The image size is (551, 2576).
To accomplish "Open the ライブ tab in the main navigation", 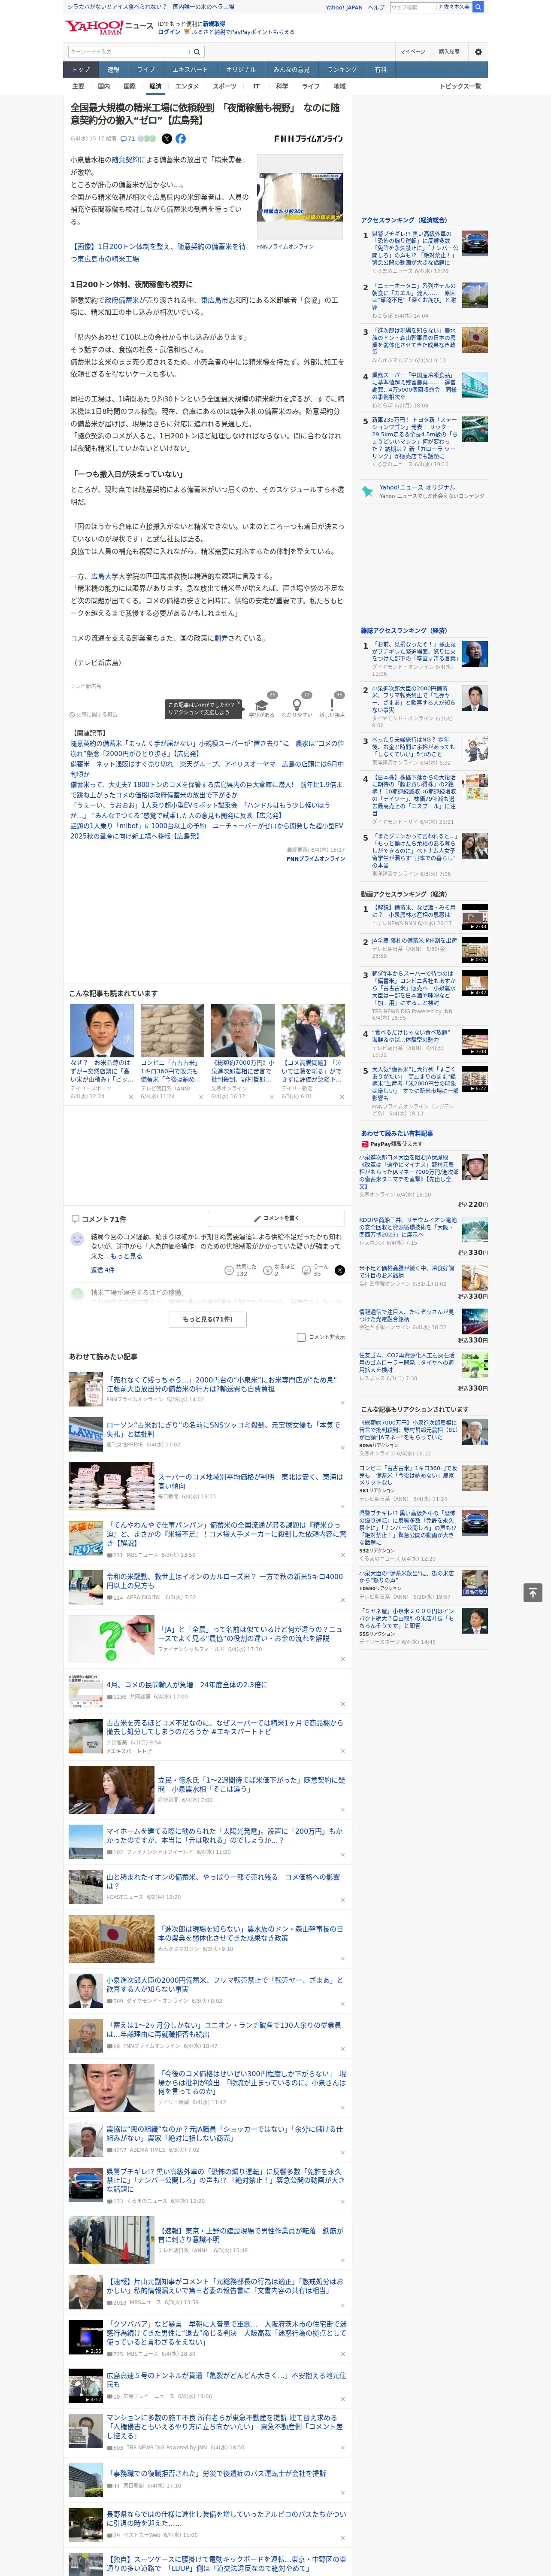I will [x=146, y=70].
